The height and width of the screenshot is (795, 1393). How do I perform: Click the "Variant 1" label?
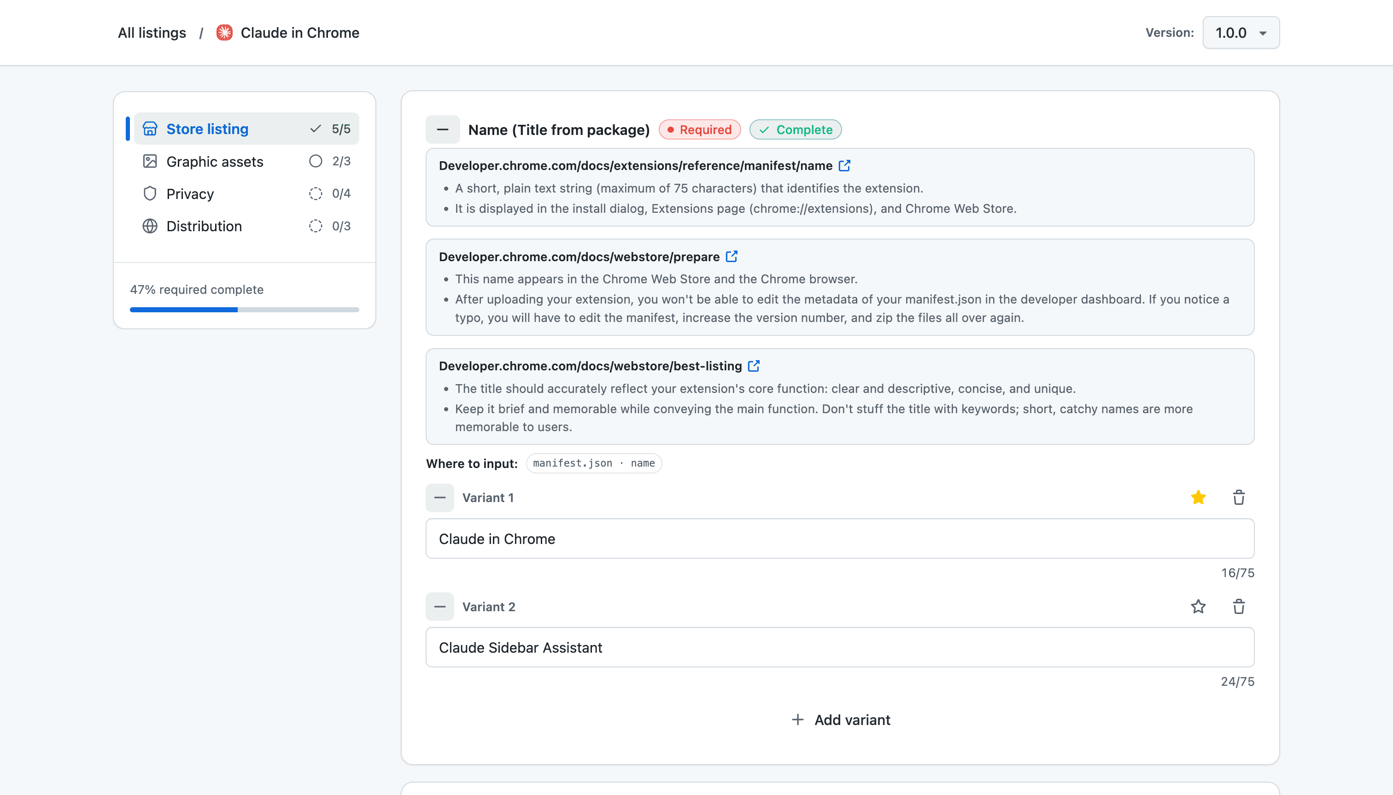tap(488, 497)
